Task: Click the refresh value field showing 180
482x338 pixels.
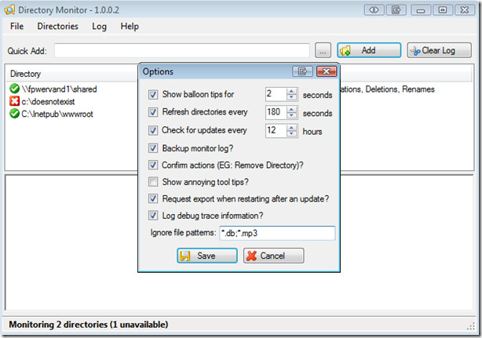Action: pyautogui.click(x=276, y=112)
